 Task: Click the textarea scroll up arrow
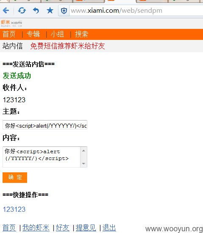tap(83, 151)
